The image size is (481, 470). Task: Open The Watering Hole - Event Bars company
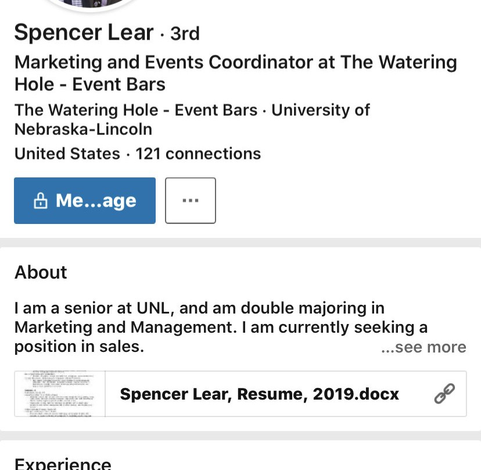(x=136, y=110)
